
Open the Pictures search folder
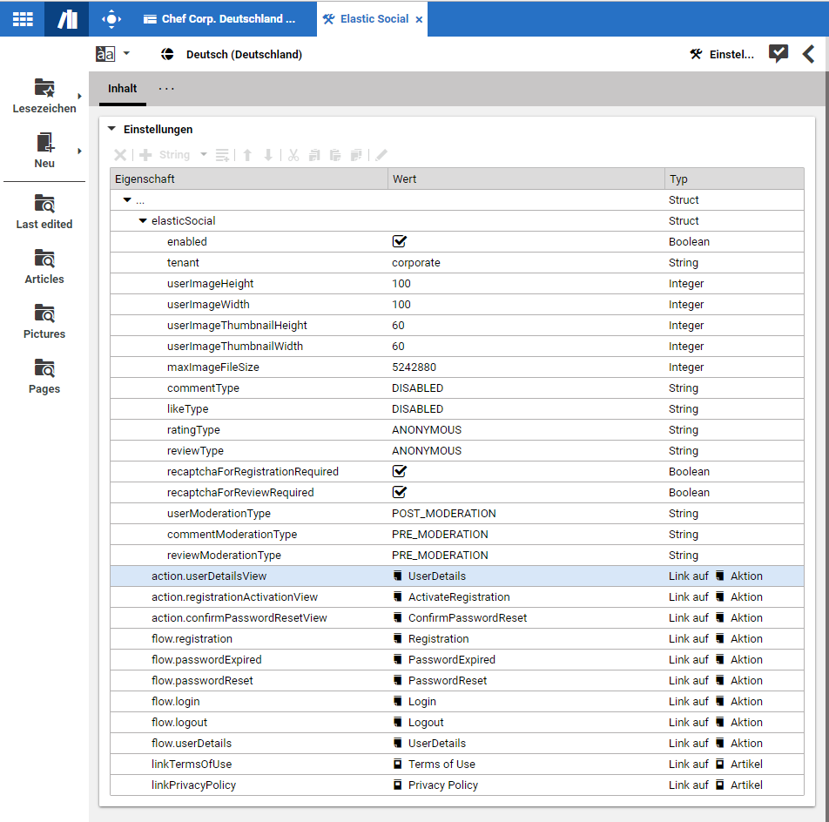(44, 313)
